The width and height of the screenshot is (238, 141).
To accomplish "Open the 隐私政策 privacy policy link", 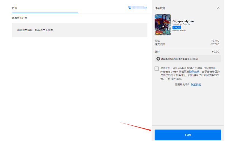I will coord(194,72).
